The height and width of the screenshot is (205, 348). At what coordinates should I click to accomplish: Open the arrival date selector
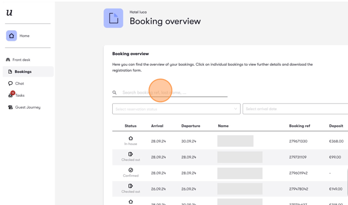[x=295, y=109]
